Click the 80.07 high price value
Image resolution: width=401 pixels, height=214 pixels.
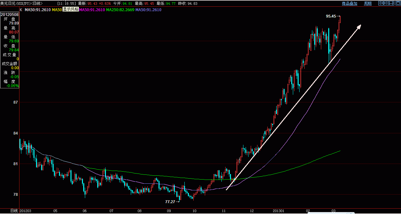[14, 32]
